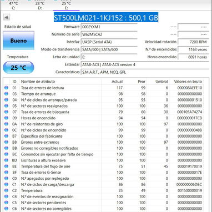Click the 25 °C temperature button
Screen dimensions: 212x212
[x=18, y=68]
